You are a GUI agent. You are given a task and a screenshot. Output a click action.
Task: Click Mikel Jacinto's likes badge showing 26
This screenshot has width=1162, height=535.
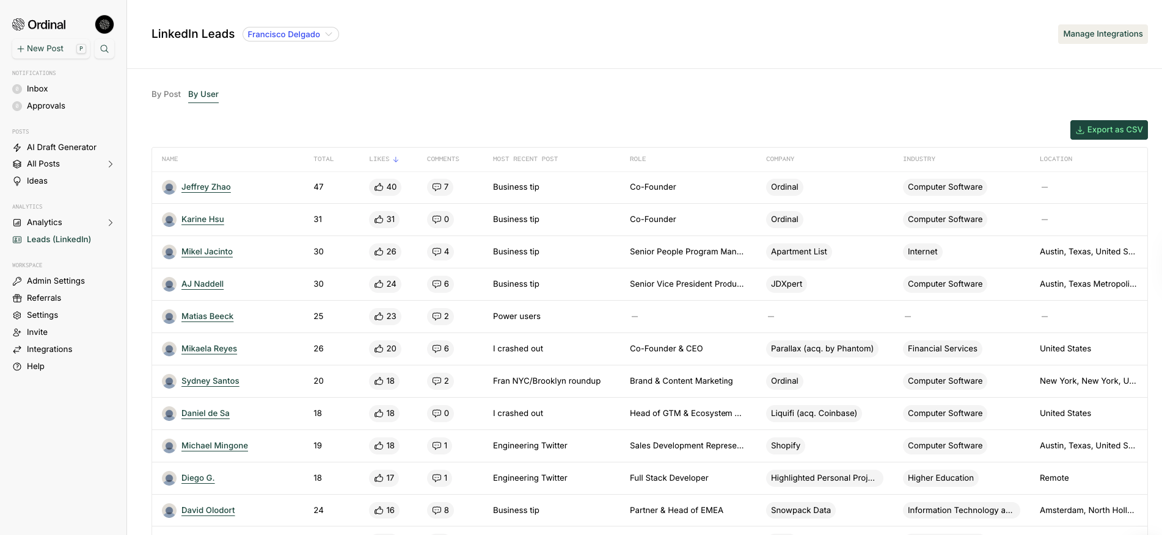point(385,252)
